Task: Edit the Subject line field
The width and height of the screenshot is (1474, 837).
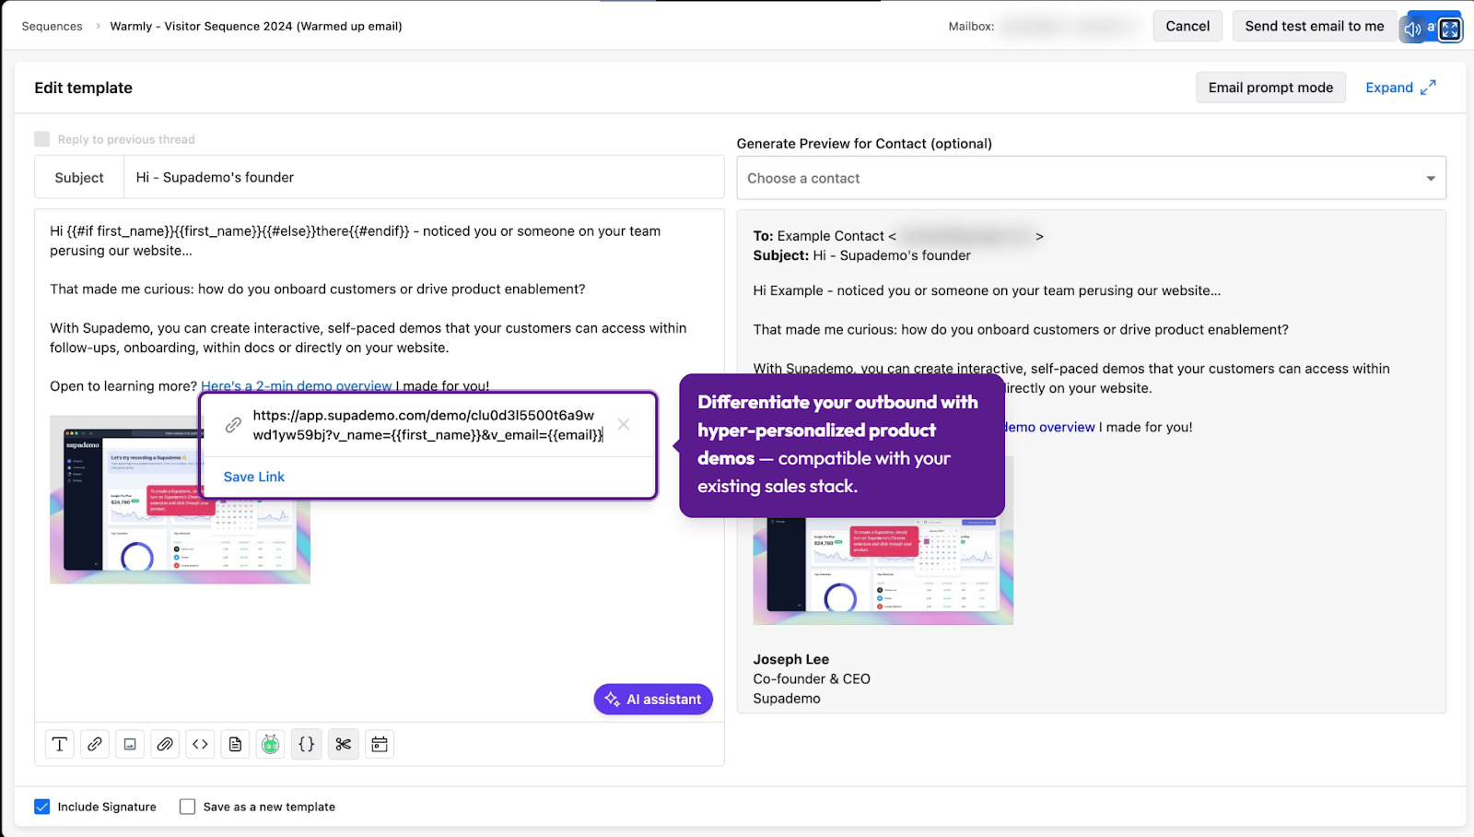Action: click(x=424, y=177)
